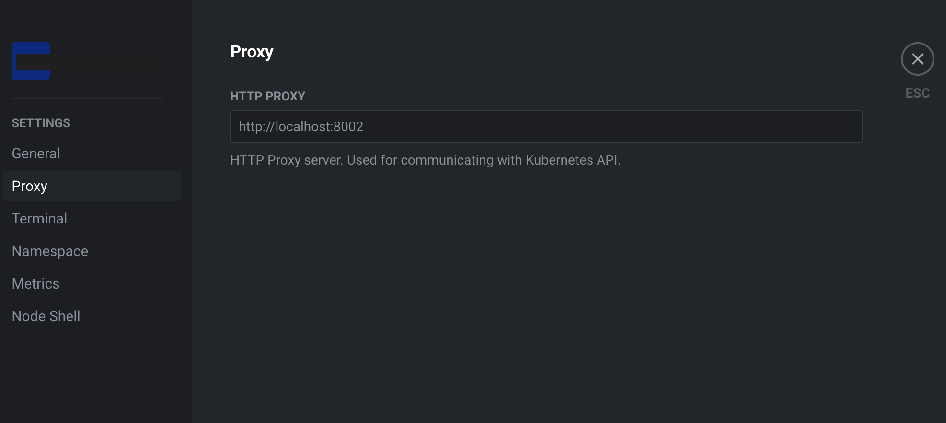Click the HTTP PROXY field label
This screenshot has width=946, height=423.
(x=267, y=96)
